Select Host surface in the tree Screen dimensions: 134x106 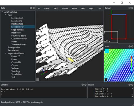pyautogui.click(x=17, y=24)
